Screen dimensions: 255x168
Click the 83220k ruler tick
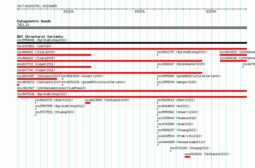coord(140,11)
